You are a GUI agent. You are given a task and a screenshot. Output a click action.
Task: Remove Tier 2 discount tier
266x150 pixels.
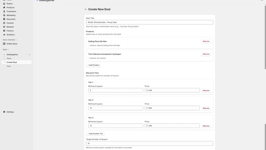coord(206,108)
